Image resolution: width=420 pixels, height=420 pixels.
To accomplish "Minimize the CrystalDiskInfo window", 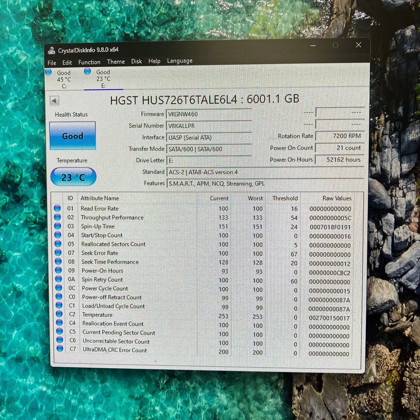I will [x=313, y=46].
